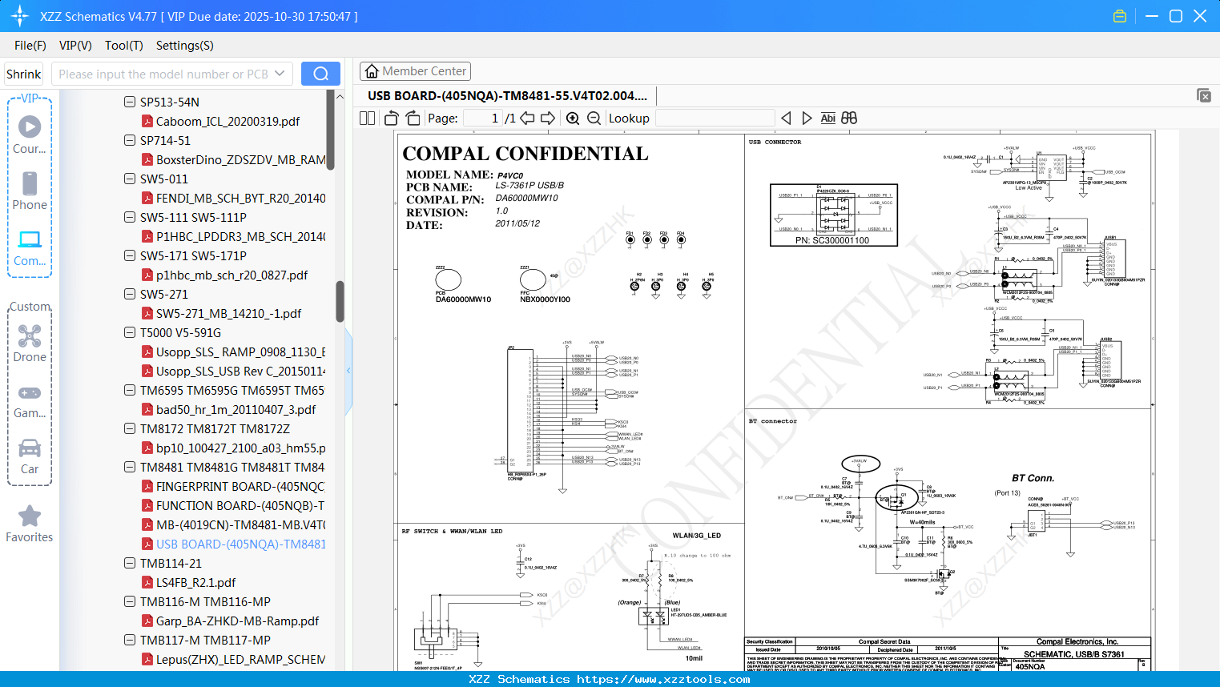Image resolution: width=1220 pixels, height=687 pixels.
Task: Open the Tool(T) menu
Action: (124, 46)
